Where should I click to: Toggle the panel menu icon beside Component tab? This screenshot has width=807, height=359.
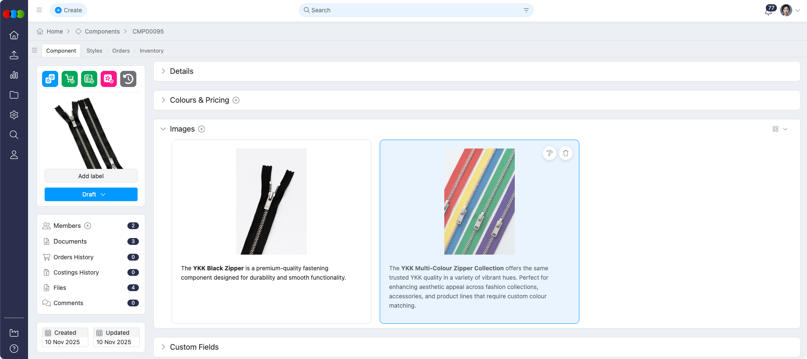click(x=35, y=50)
